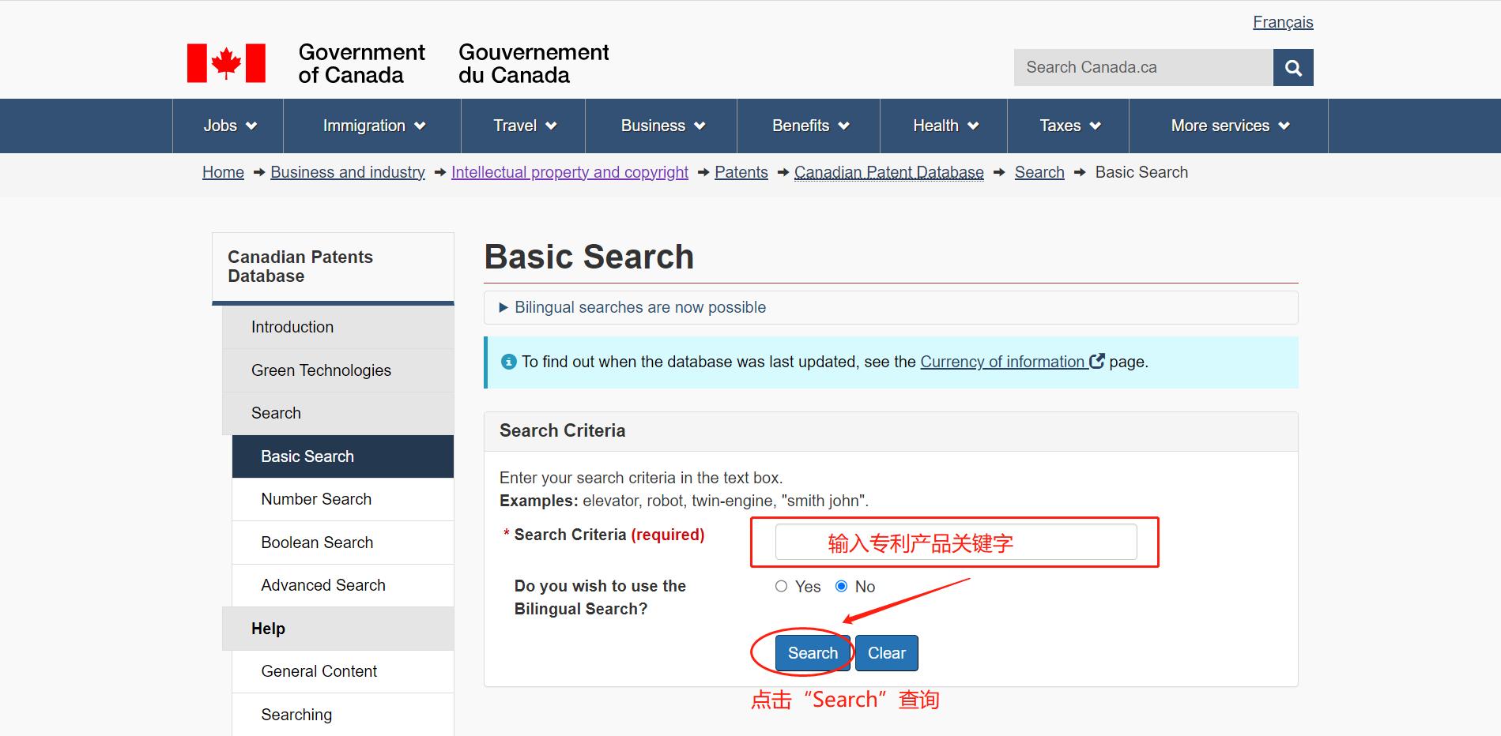Go to Green Technologies in sidebar
The image size is (1501, 736).
tap(338, 370)
